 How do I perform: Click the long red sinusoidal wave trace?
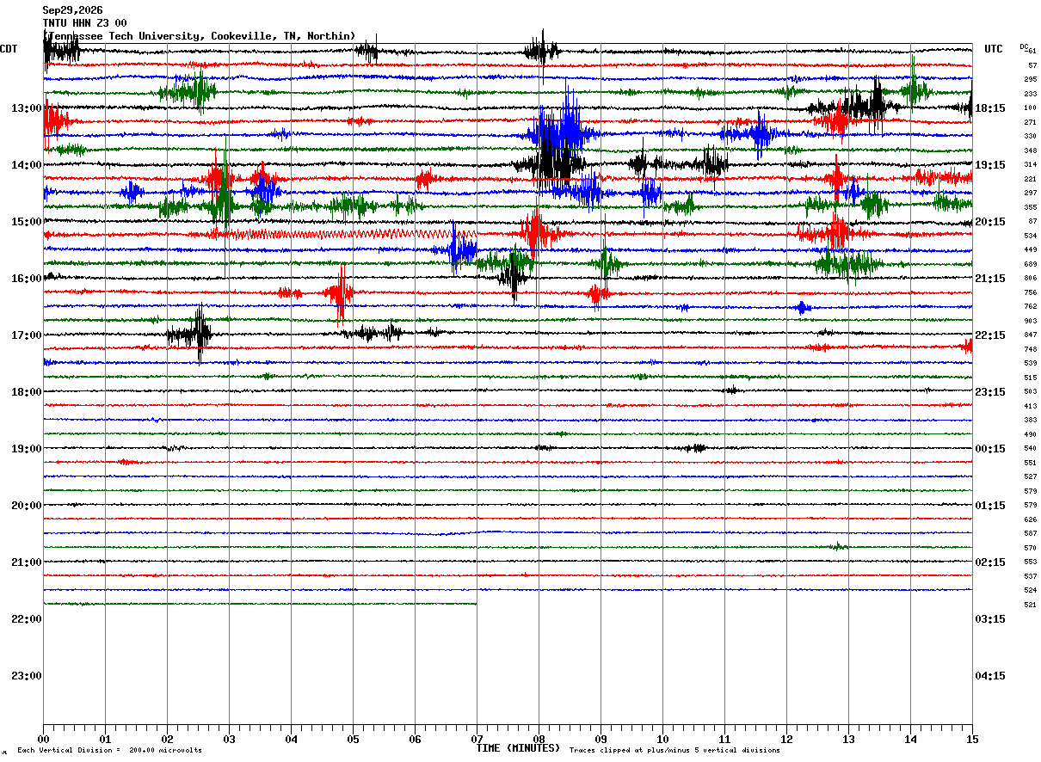336,234
